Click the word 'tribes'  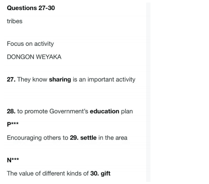14,21
